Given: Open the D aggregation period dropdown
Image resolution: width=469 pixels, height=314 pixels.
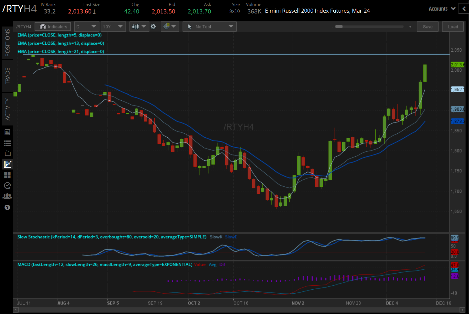Looking at the screenshot, I should click(x=87, y=27).
